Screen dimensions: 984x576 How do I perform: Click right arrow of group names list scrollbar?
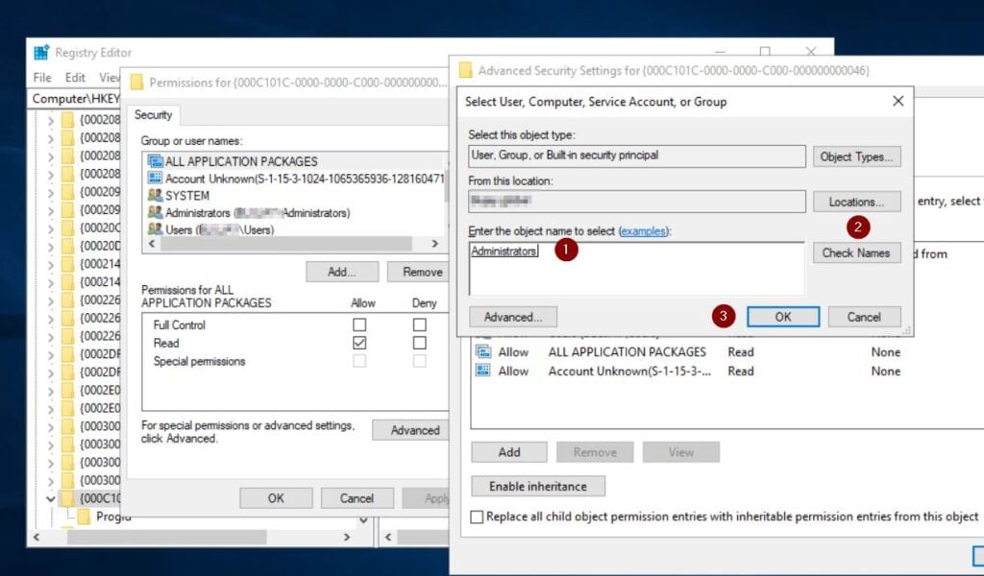click(435, 243)
